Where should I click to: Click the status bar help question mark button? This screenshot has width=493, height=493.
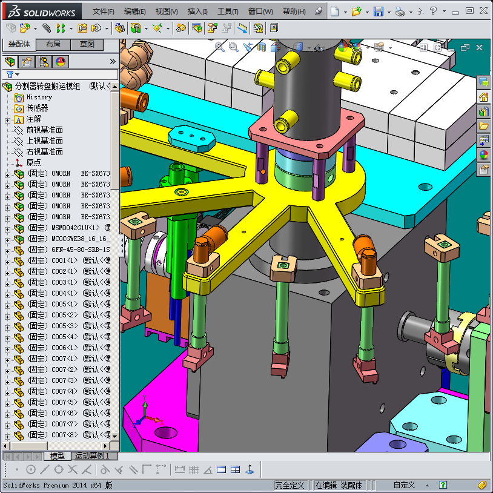(x=443, y=485)
